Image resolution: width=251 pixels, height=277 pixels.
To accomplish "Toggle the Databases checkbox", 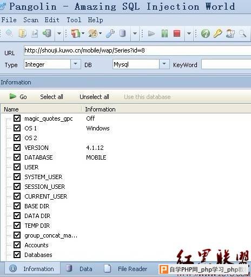I will (x=17, y=255).
